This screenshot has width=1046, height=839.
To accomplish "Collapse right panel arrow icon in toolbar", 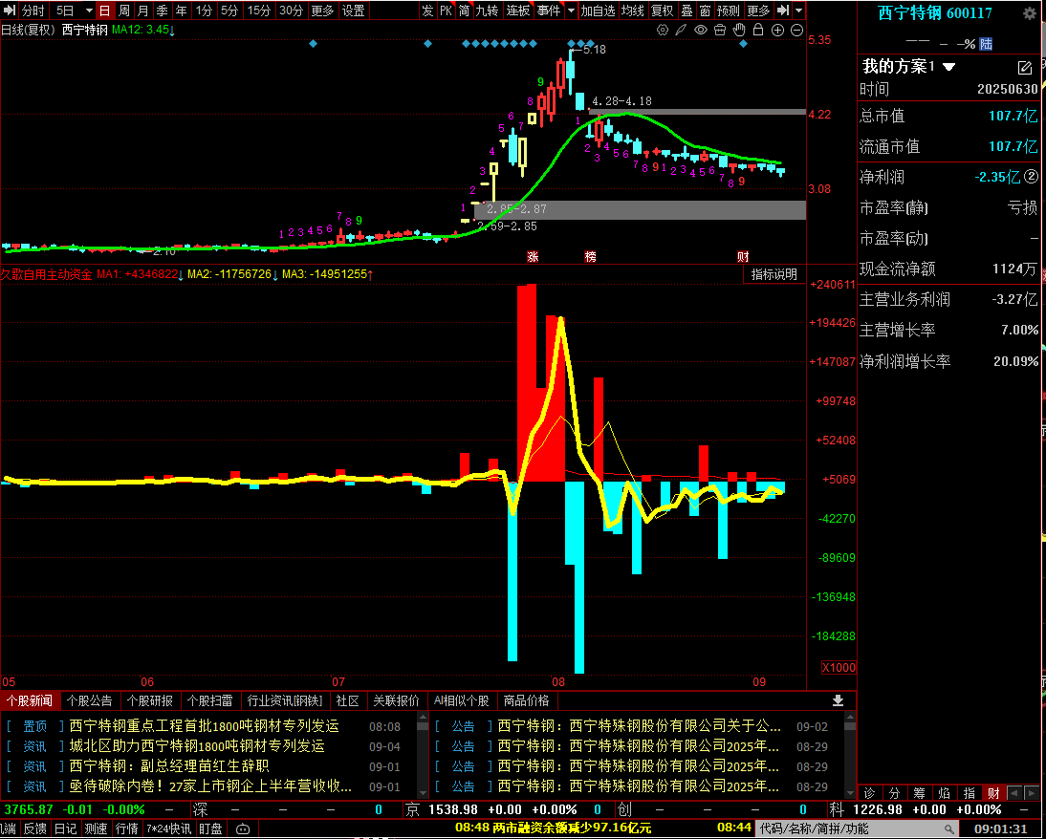I will [784, 11].
